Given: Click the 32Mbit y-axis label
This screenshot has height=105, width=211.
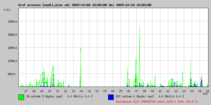Looking at the screenshot, I should coord(12,22).
